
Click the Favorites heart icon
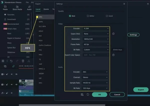5,15
